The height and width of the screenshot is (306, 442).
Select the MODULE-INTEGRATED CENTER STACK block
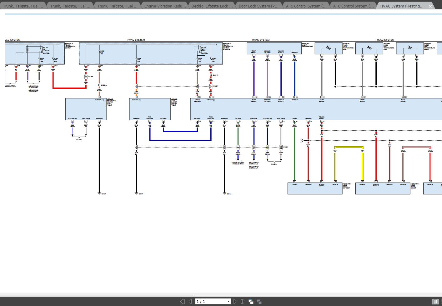tap(86, 109)
